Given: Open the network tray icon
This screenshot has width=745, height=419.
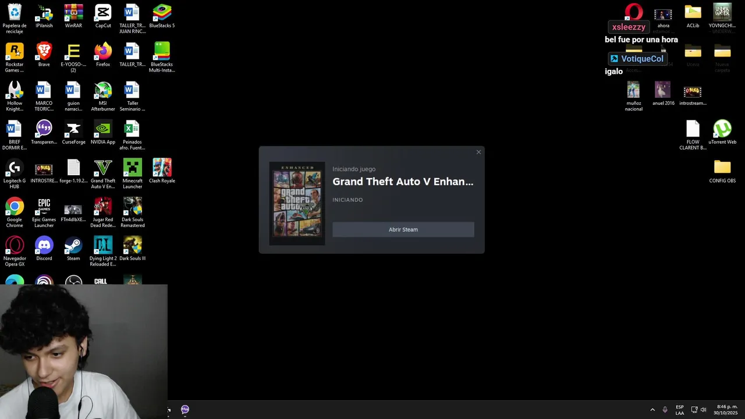Looking at the screenshot, I should coord(694,410).
